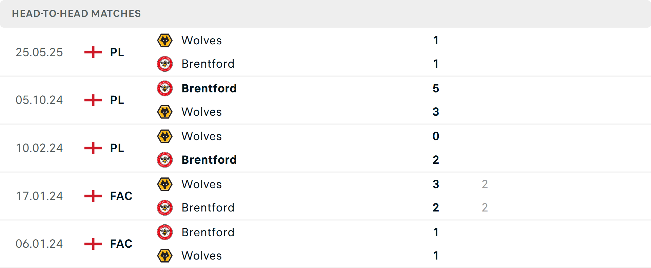
Task: Click Brentford crest in 10.02.24 match
Action: (x=165, y=160)
